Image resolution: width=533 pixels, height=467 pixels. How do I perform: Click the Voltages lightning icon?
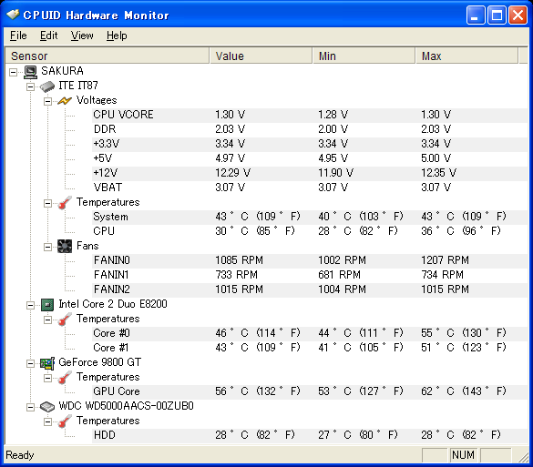[x=65, y=100]
